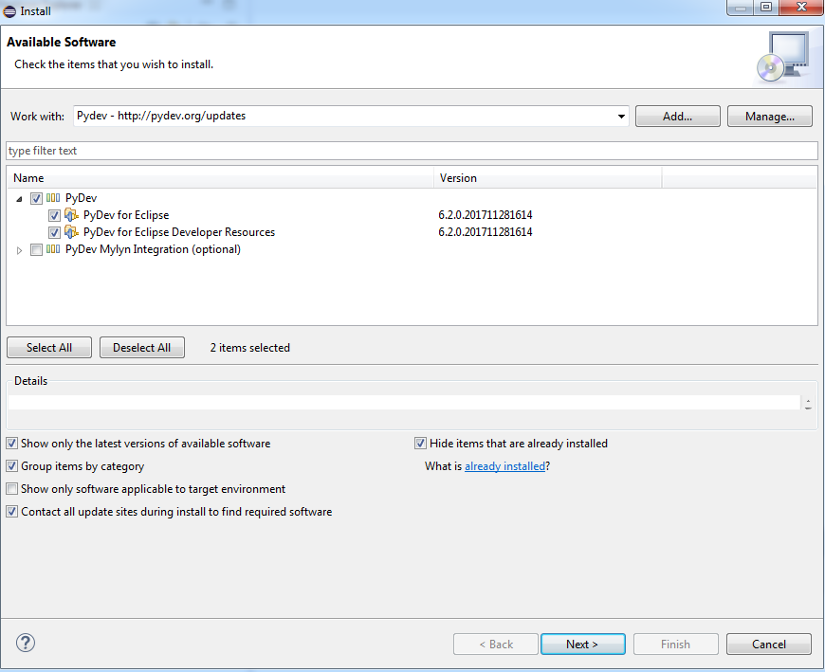This screenshot has width=825, height=672.
Task: Click the Details scroll stepper arrows
Action: (x=808, y=404)
